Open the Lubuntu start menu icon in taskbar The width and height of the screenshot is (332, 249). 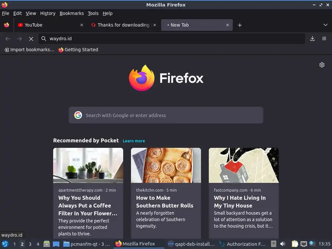pyautogui.click(x=5, y=244)
